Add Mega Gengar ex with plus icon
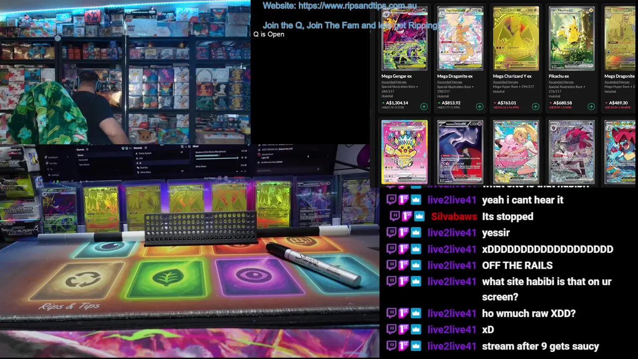Image resolution: width=638 pixels, height=359 pixels. click(x=424, y=106)
